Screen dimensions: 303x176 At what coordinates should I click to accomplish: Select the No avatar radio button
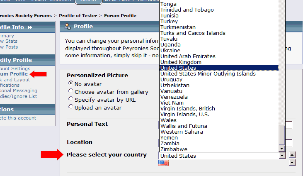[x=71, y=83]
